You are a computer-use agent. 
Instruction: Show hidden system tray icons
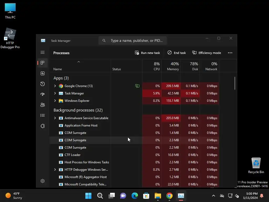[214, 196]
